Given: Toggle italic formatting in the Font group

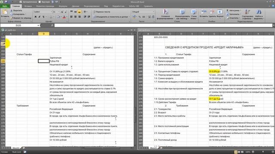Looking at the screenshot, I should point(40,17).
